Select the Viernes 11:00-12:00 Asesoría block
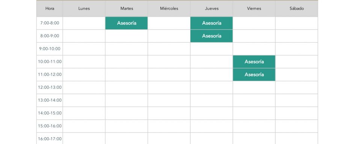This screenshot has height=144, width=355. tap(254, 74)
